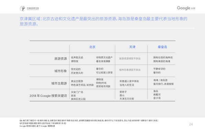The image size is (205, 136).
Task: Select the 2018 年 Google 搜索关键词 row label
Action: 48,96
